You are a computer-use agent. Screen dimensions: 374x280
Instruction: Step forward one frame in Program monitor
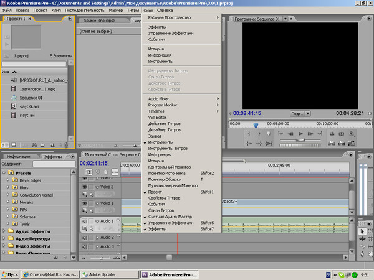310,134
